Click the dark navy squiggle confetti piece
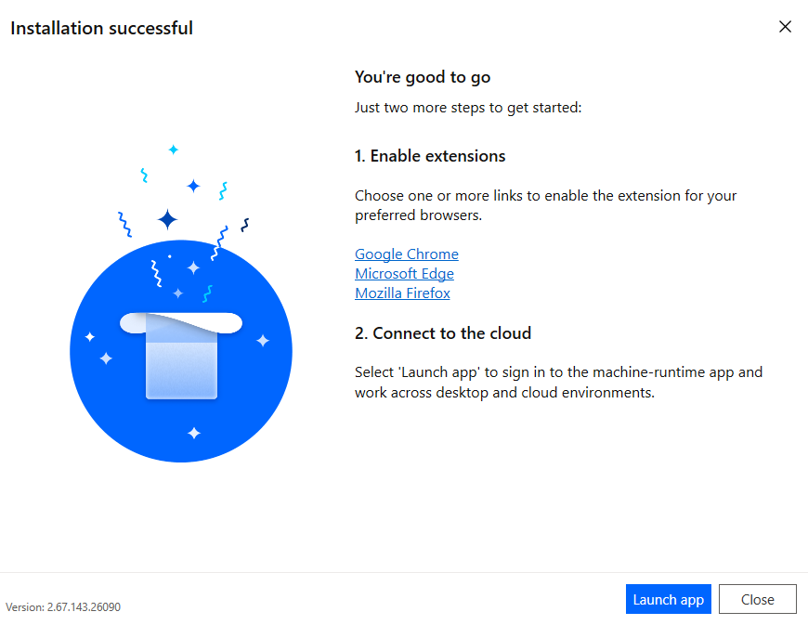808x625 pixels. point(245,225)
